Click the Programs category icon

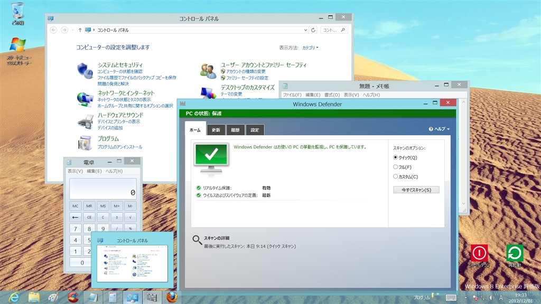pos(85,142)
